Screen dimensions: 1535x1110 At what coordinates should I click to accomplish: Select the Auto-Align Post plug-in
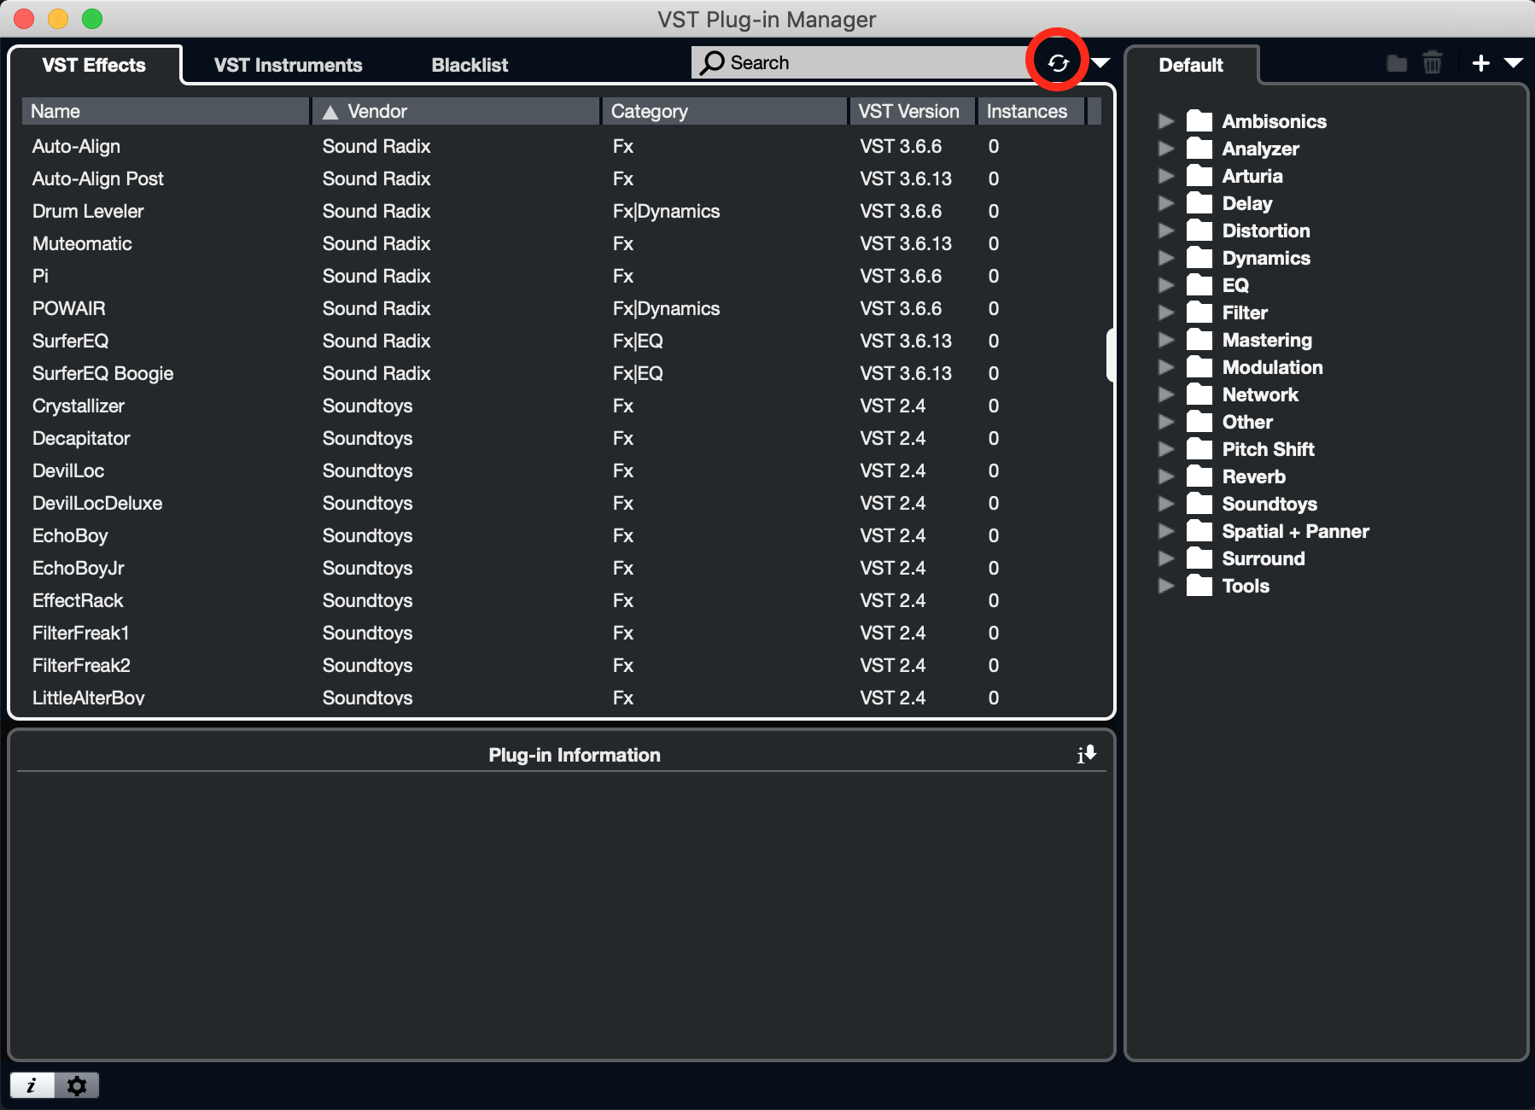[x=562, y=178]
